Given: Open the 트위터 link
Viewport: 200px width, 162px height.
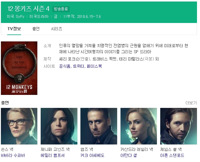Looking at the screenshot, I should pyautogui.click(x=78, y=66).
